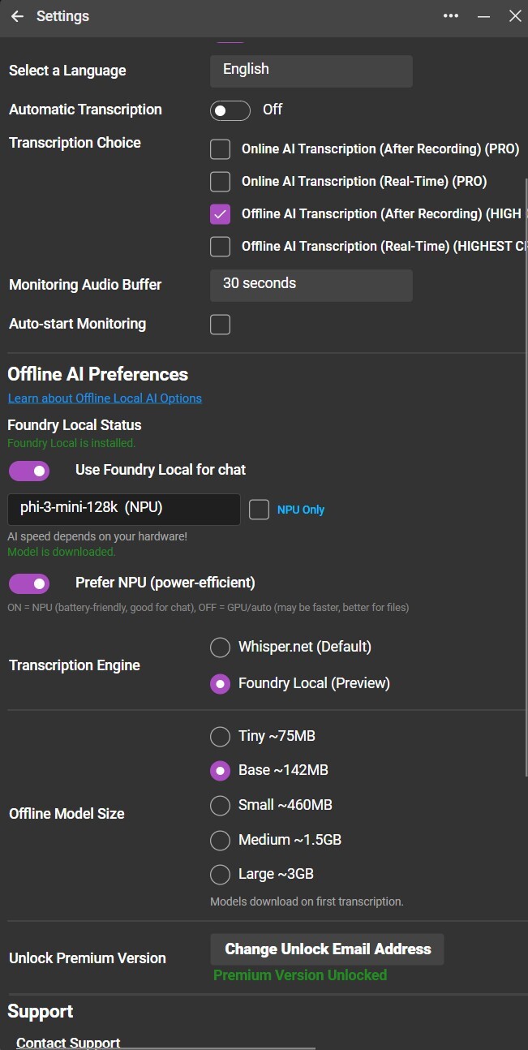528x1050 pixels.
Task: Open the Contact Support link
Action: tap(68, 1043)
